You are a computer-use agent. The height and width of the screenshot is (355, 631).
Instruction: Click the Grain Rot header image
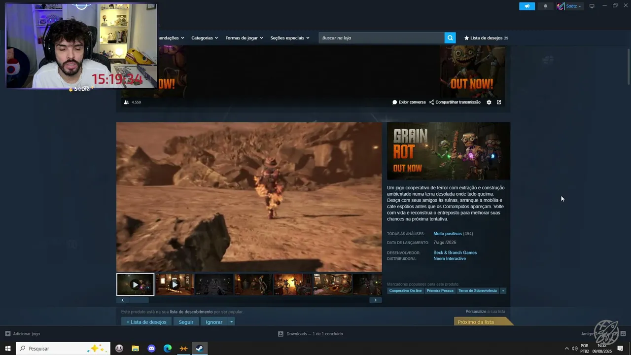click(x=449, y=151)
